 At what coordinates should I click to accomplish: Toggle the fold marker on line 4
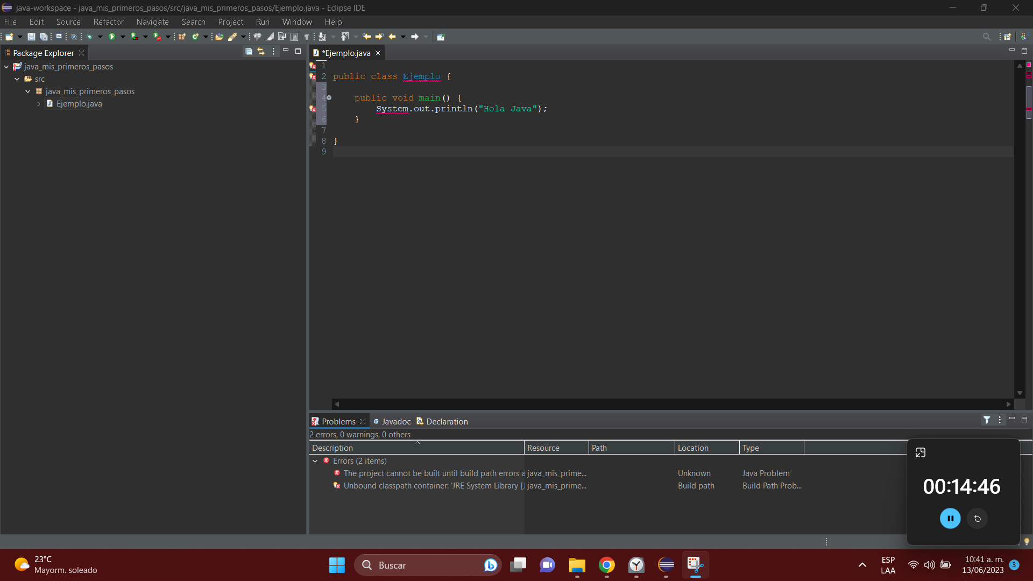[329, 98]
